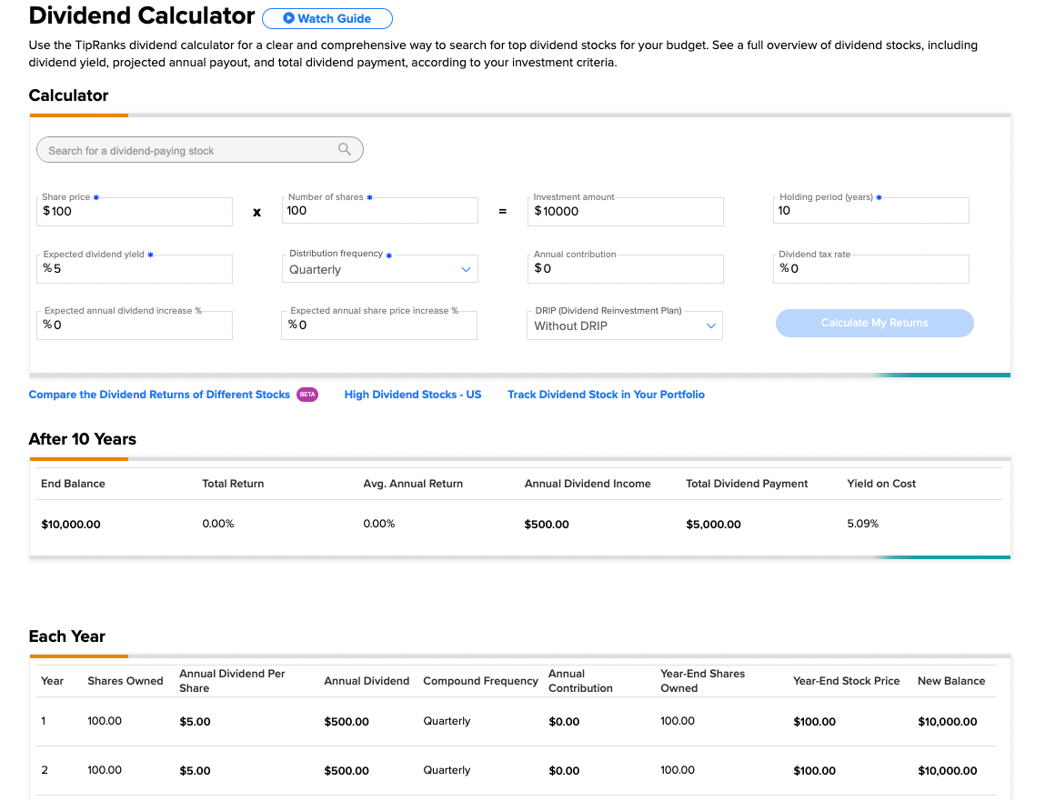Open Track Dividend Stock in Your Portfolio
The height and width of the screenshot is (801, 1045).
tap(606, 395)
